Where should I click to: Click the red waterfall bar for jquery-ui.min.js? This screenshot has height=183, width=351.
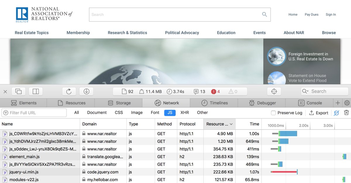284,172
